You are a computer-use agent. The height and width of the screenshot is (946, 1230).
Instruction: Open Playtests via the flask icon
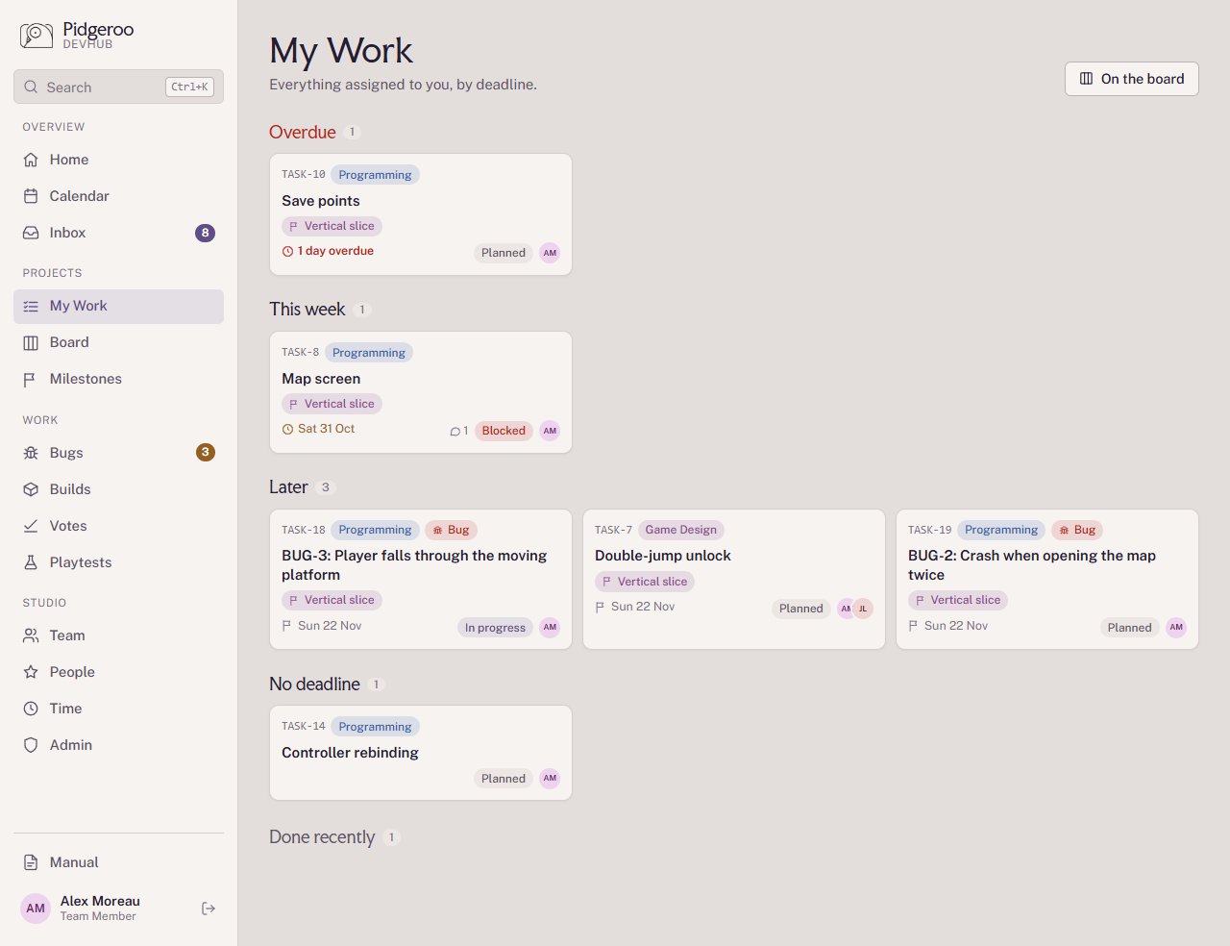click(x=31, y=562)
